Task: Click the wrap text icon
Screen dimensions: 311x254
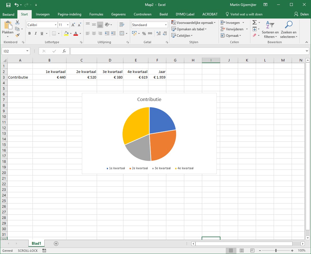Action: tap(122, 25)
